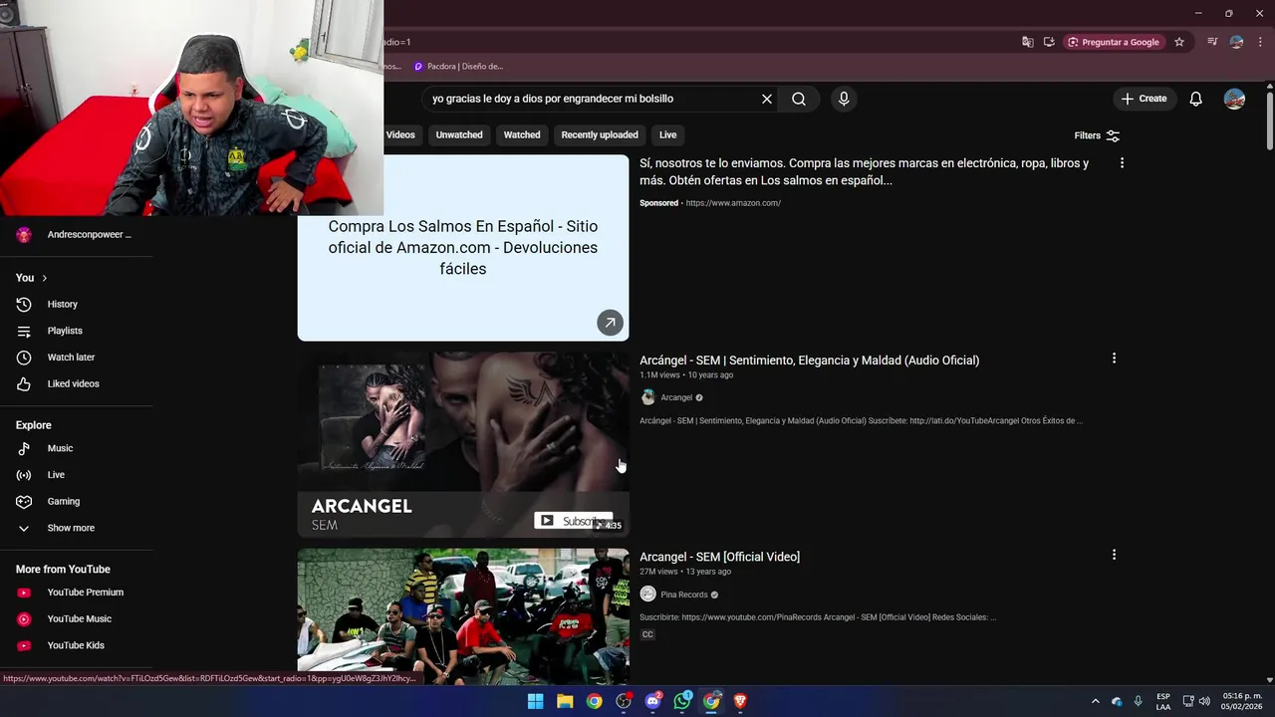Open the Arcangel SEM audio thumbnail
1275x717 pixels.
pyautogui.click(x=463, y=444)
